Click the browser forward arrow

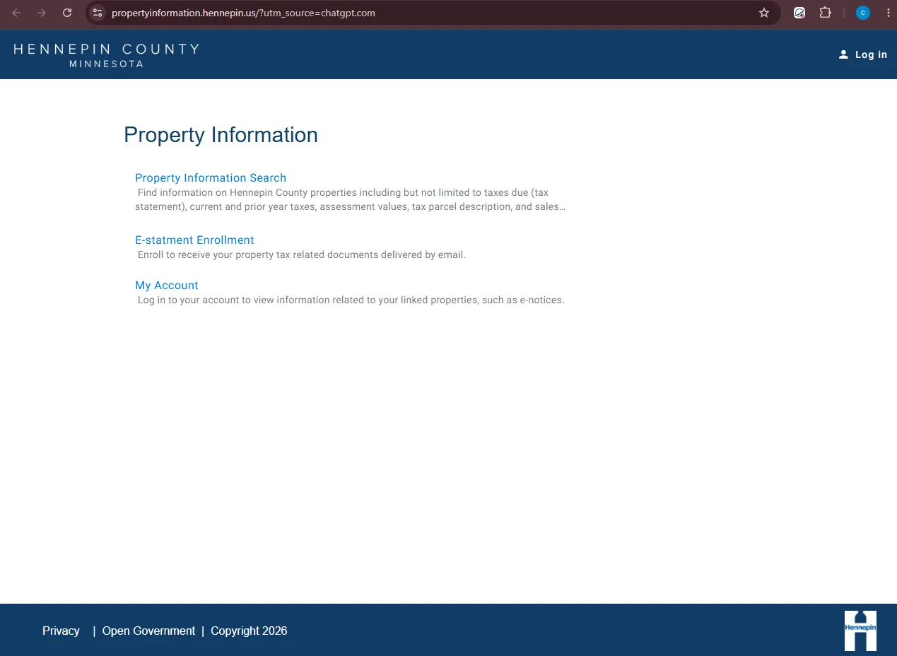click(42, 13)
